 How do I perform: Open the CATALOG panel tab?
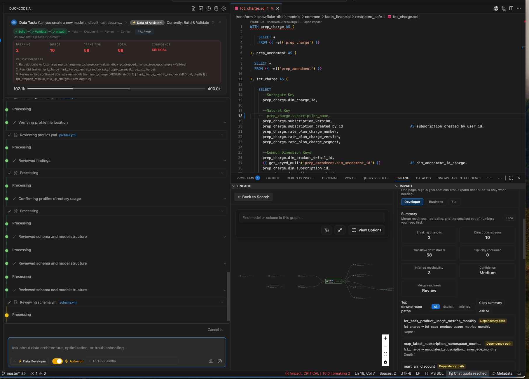423,178
